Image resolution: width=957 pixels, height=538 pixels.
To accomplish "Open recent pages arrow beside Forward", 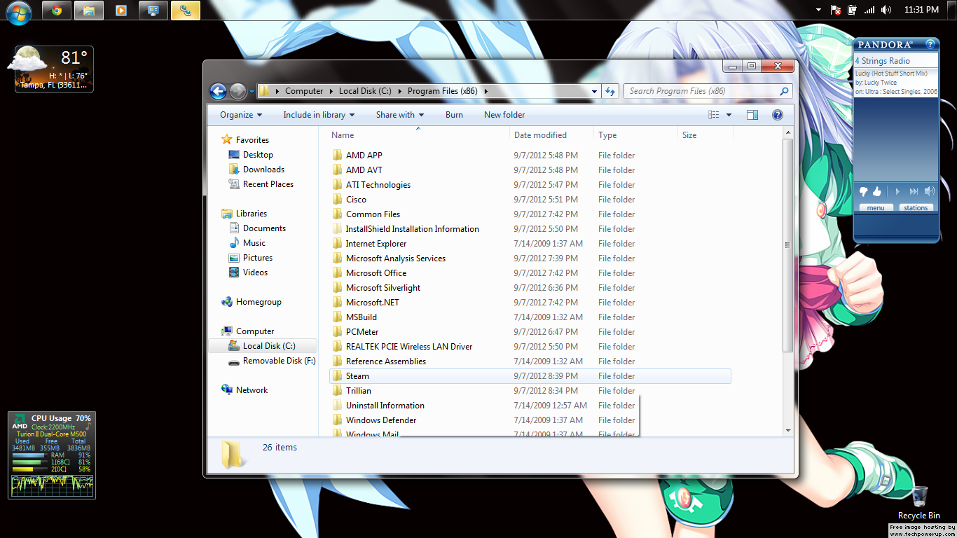I will tap(252, 91).
